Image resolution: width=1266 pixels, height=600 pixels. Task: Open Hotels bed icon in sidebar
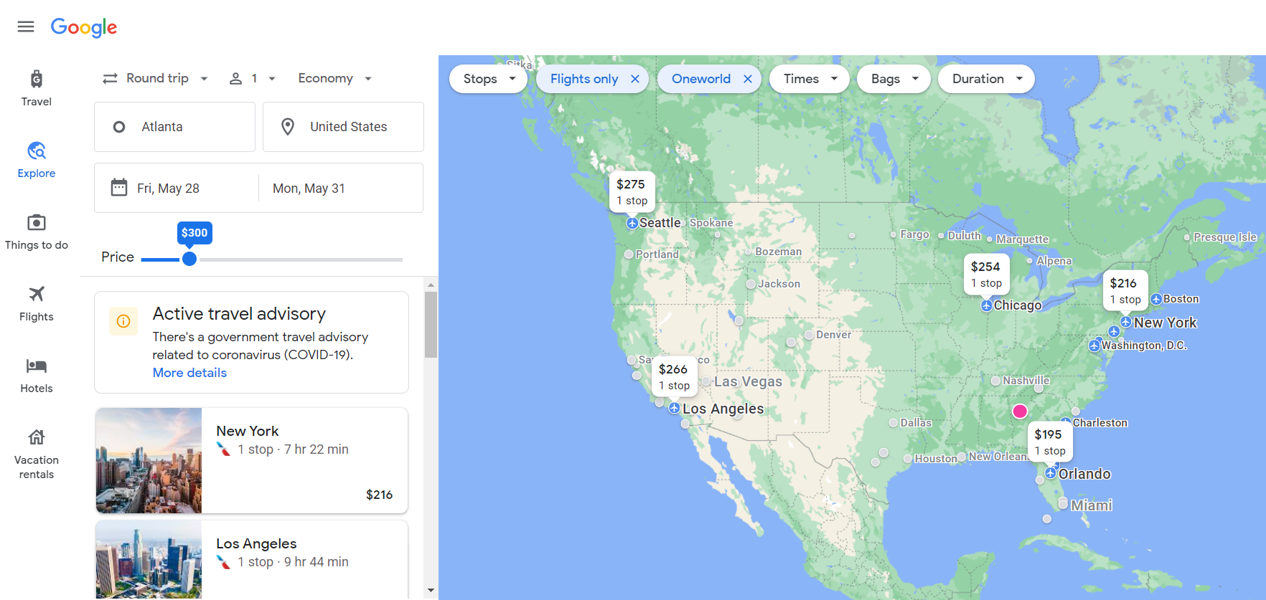pyautogui.click(x=37, y=366)
